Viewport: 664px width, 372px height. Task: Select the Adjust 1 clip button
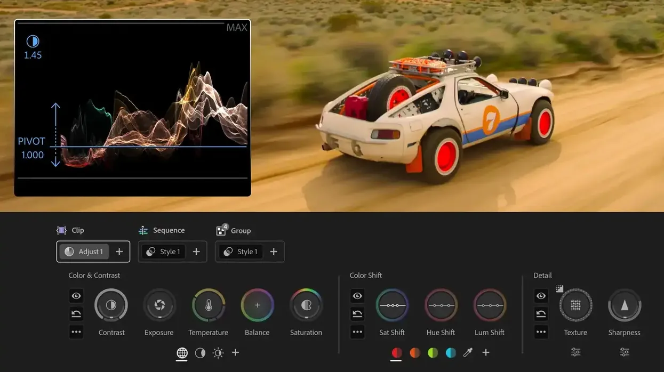tap(84, 252)
